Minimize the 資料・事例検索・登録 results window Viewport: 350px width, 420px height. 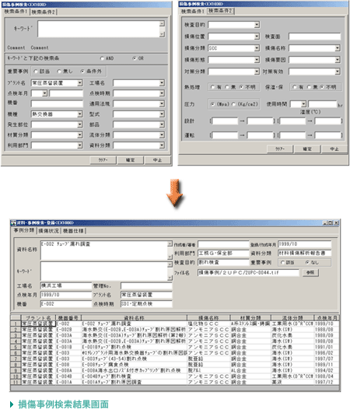click(x=325, y=222)
